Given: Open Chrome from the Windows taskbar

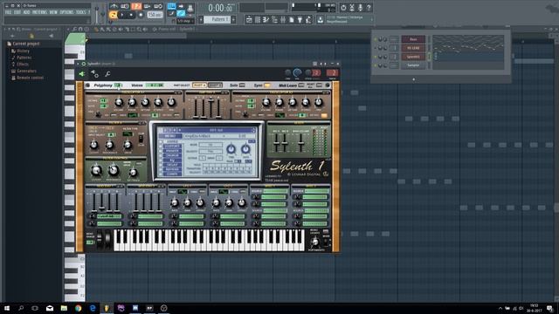Looking at the screenshot, I should [78, 308].
